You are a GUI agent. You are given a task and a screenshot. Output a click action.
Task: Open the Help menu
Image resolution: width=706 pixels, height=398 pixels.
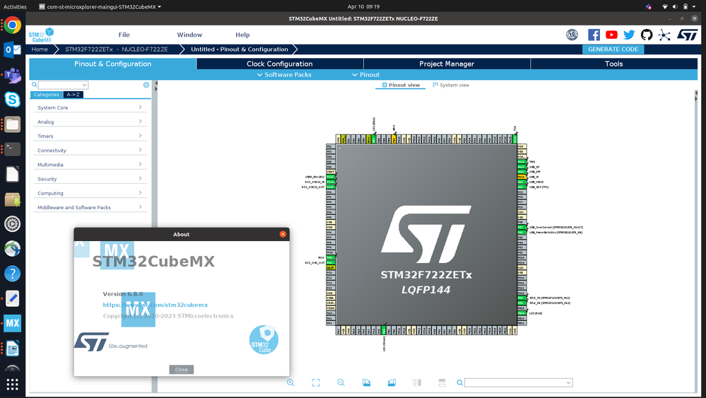point(242,35)
